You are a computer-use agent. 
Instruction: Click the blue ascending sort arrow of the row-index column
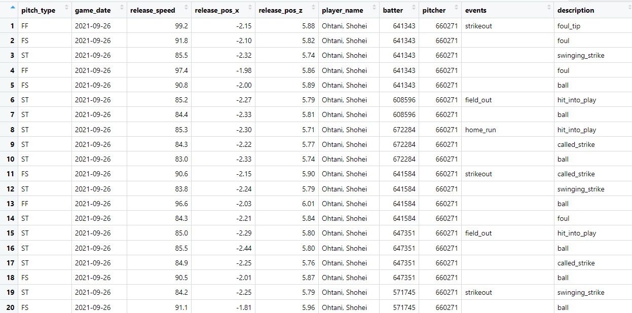point(13,8)
